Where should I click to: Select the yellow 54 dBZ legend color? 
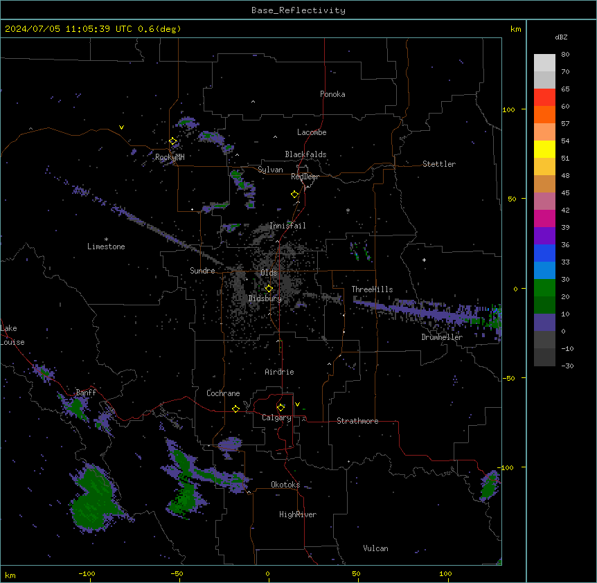click(x=544, y=149)
